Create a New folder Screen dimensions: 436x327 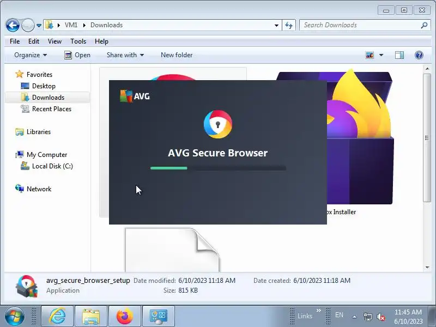click(x=177, y=55)
